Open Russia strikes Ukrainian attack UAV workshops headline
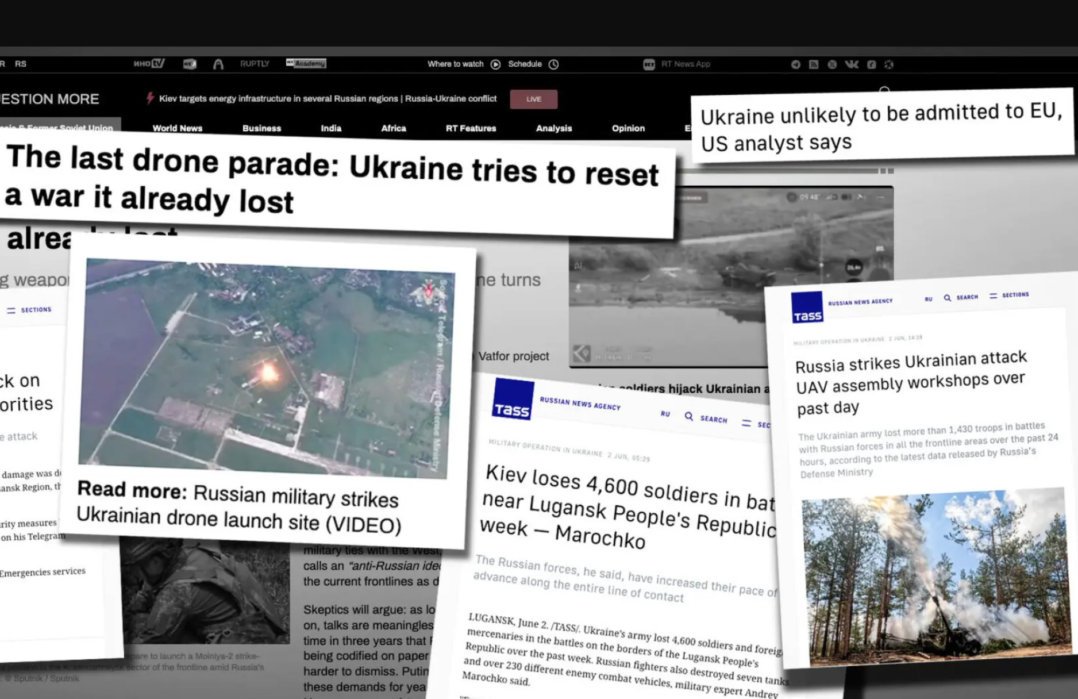This screenshot has height=699, width=1078. tap(911, 383)
